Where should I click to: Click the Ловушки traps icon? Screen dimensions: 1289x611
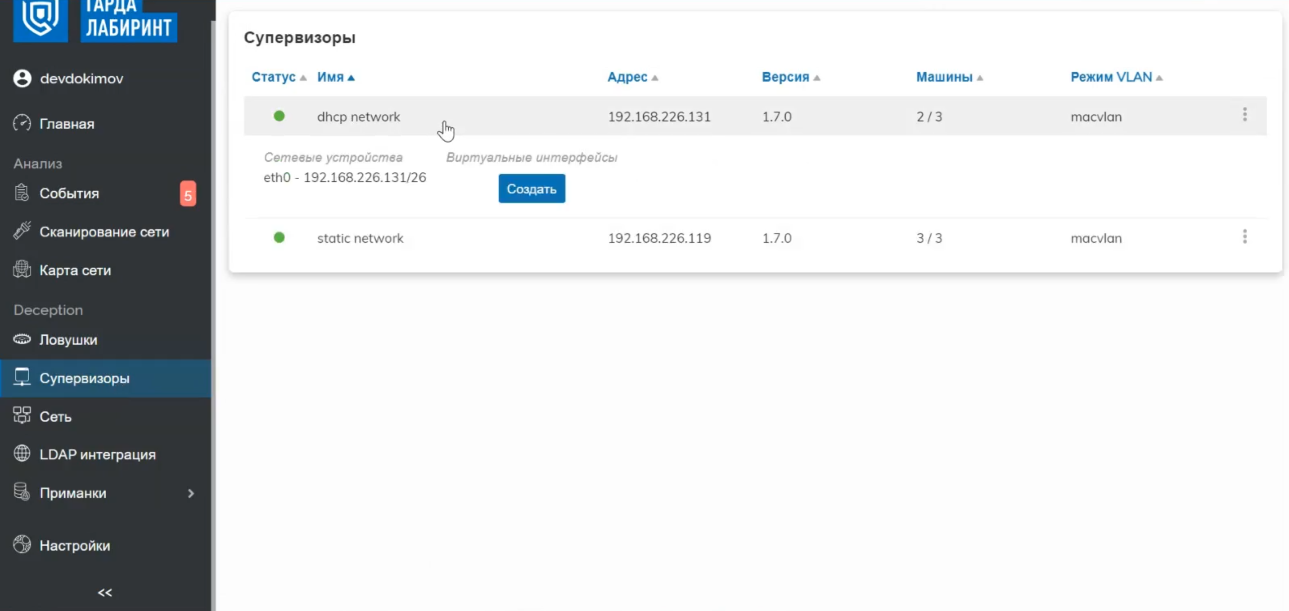pos(22,339)
